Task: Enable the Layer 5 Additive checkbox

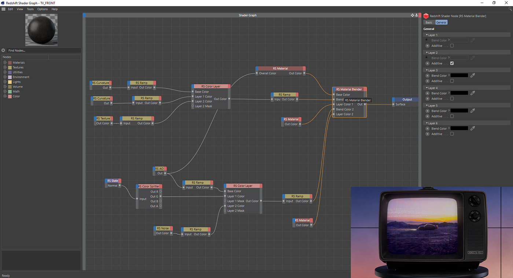Action: (452, 116)
